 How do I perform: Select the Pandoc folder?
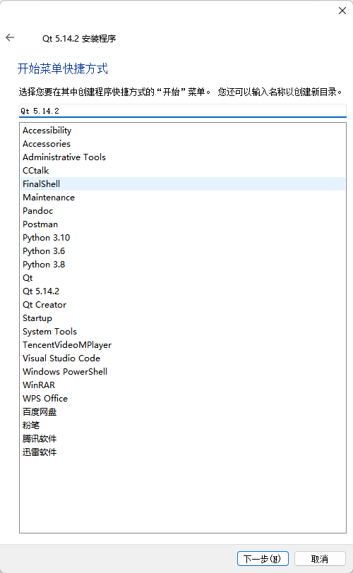183,211
